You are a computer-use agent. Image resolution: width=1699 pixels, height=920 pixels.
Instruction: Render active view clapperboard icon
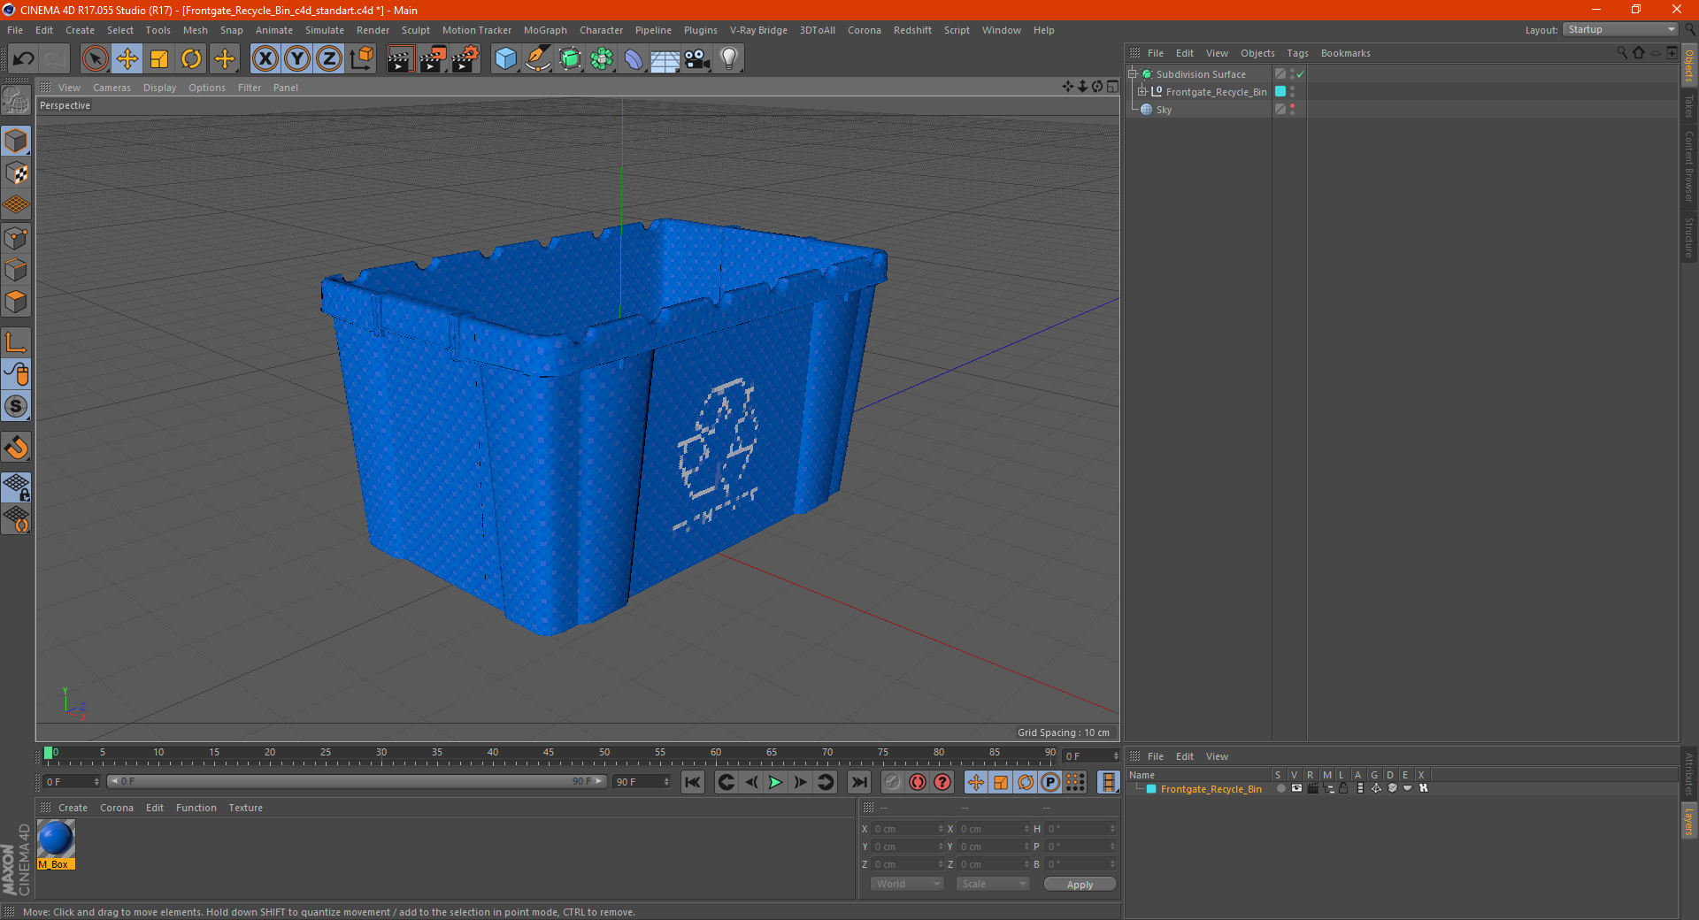click(x=400, y=59)
